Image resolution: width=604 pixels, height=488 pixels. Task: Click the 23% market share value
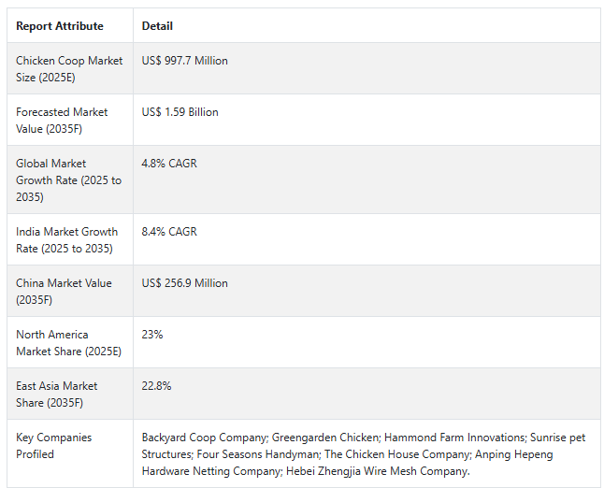click(x=152, y=335)
